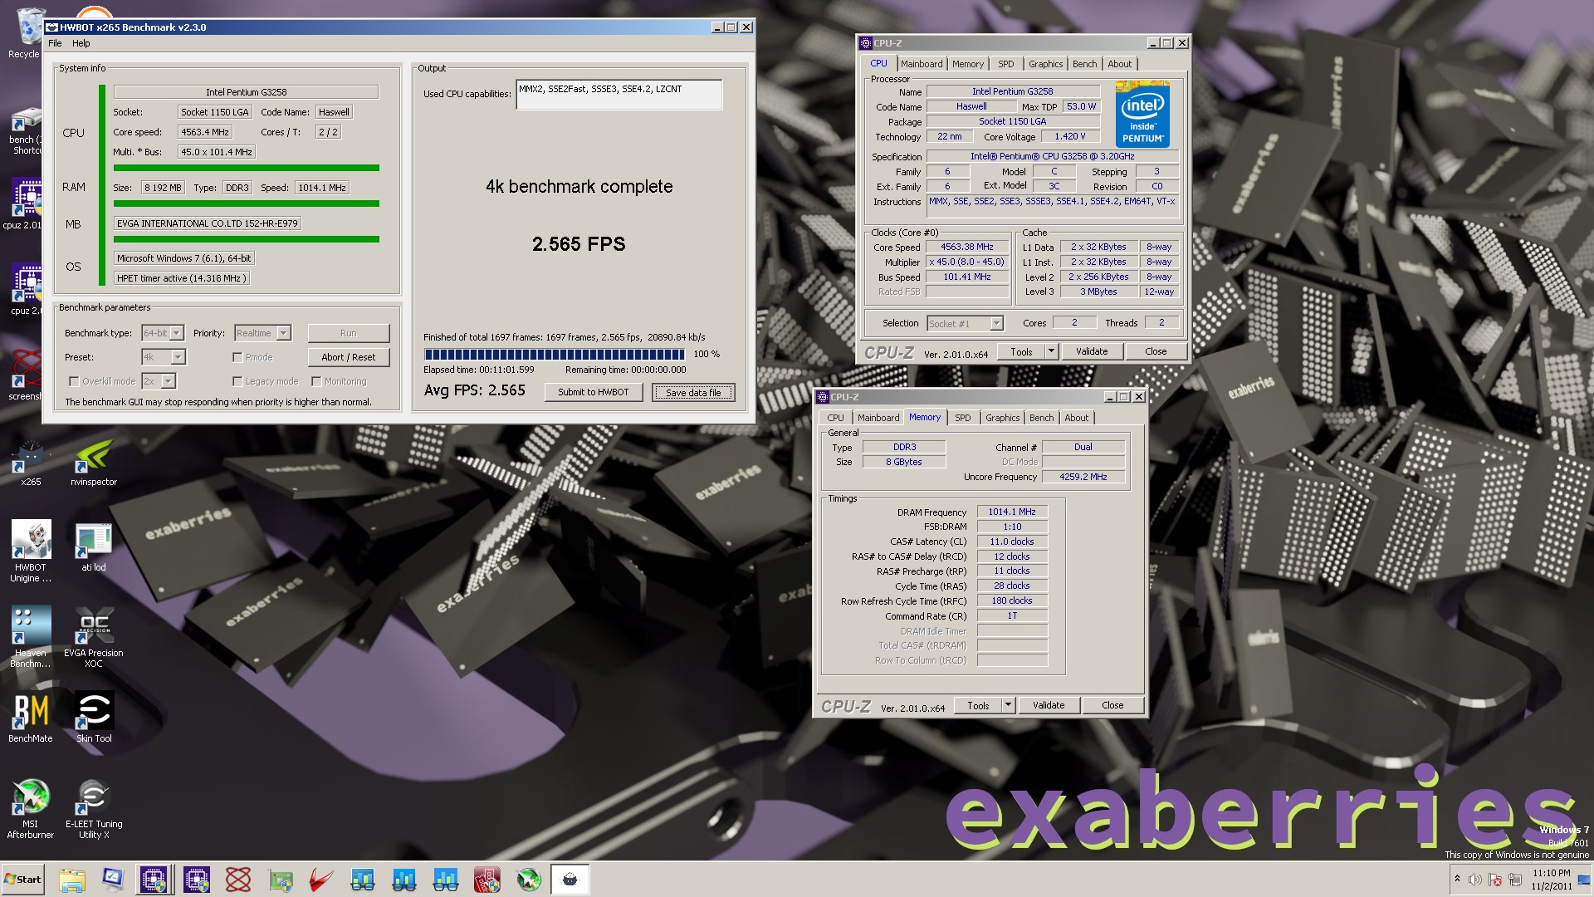Click the red swoosh taskbar icon
1594x897 pixels.
click(x=321, y=879)
